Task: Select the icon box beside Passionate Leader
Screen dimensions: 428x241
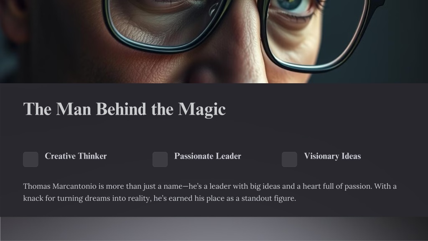Action: coord(160,159)
